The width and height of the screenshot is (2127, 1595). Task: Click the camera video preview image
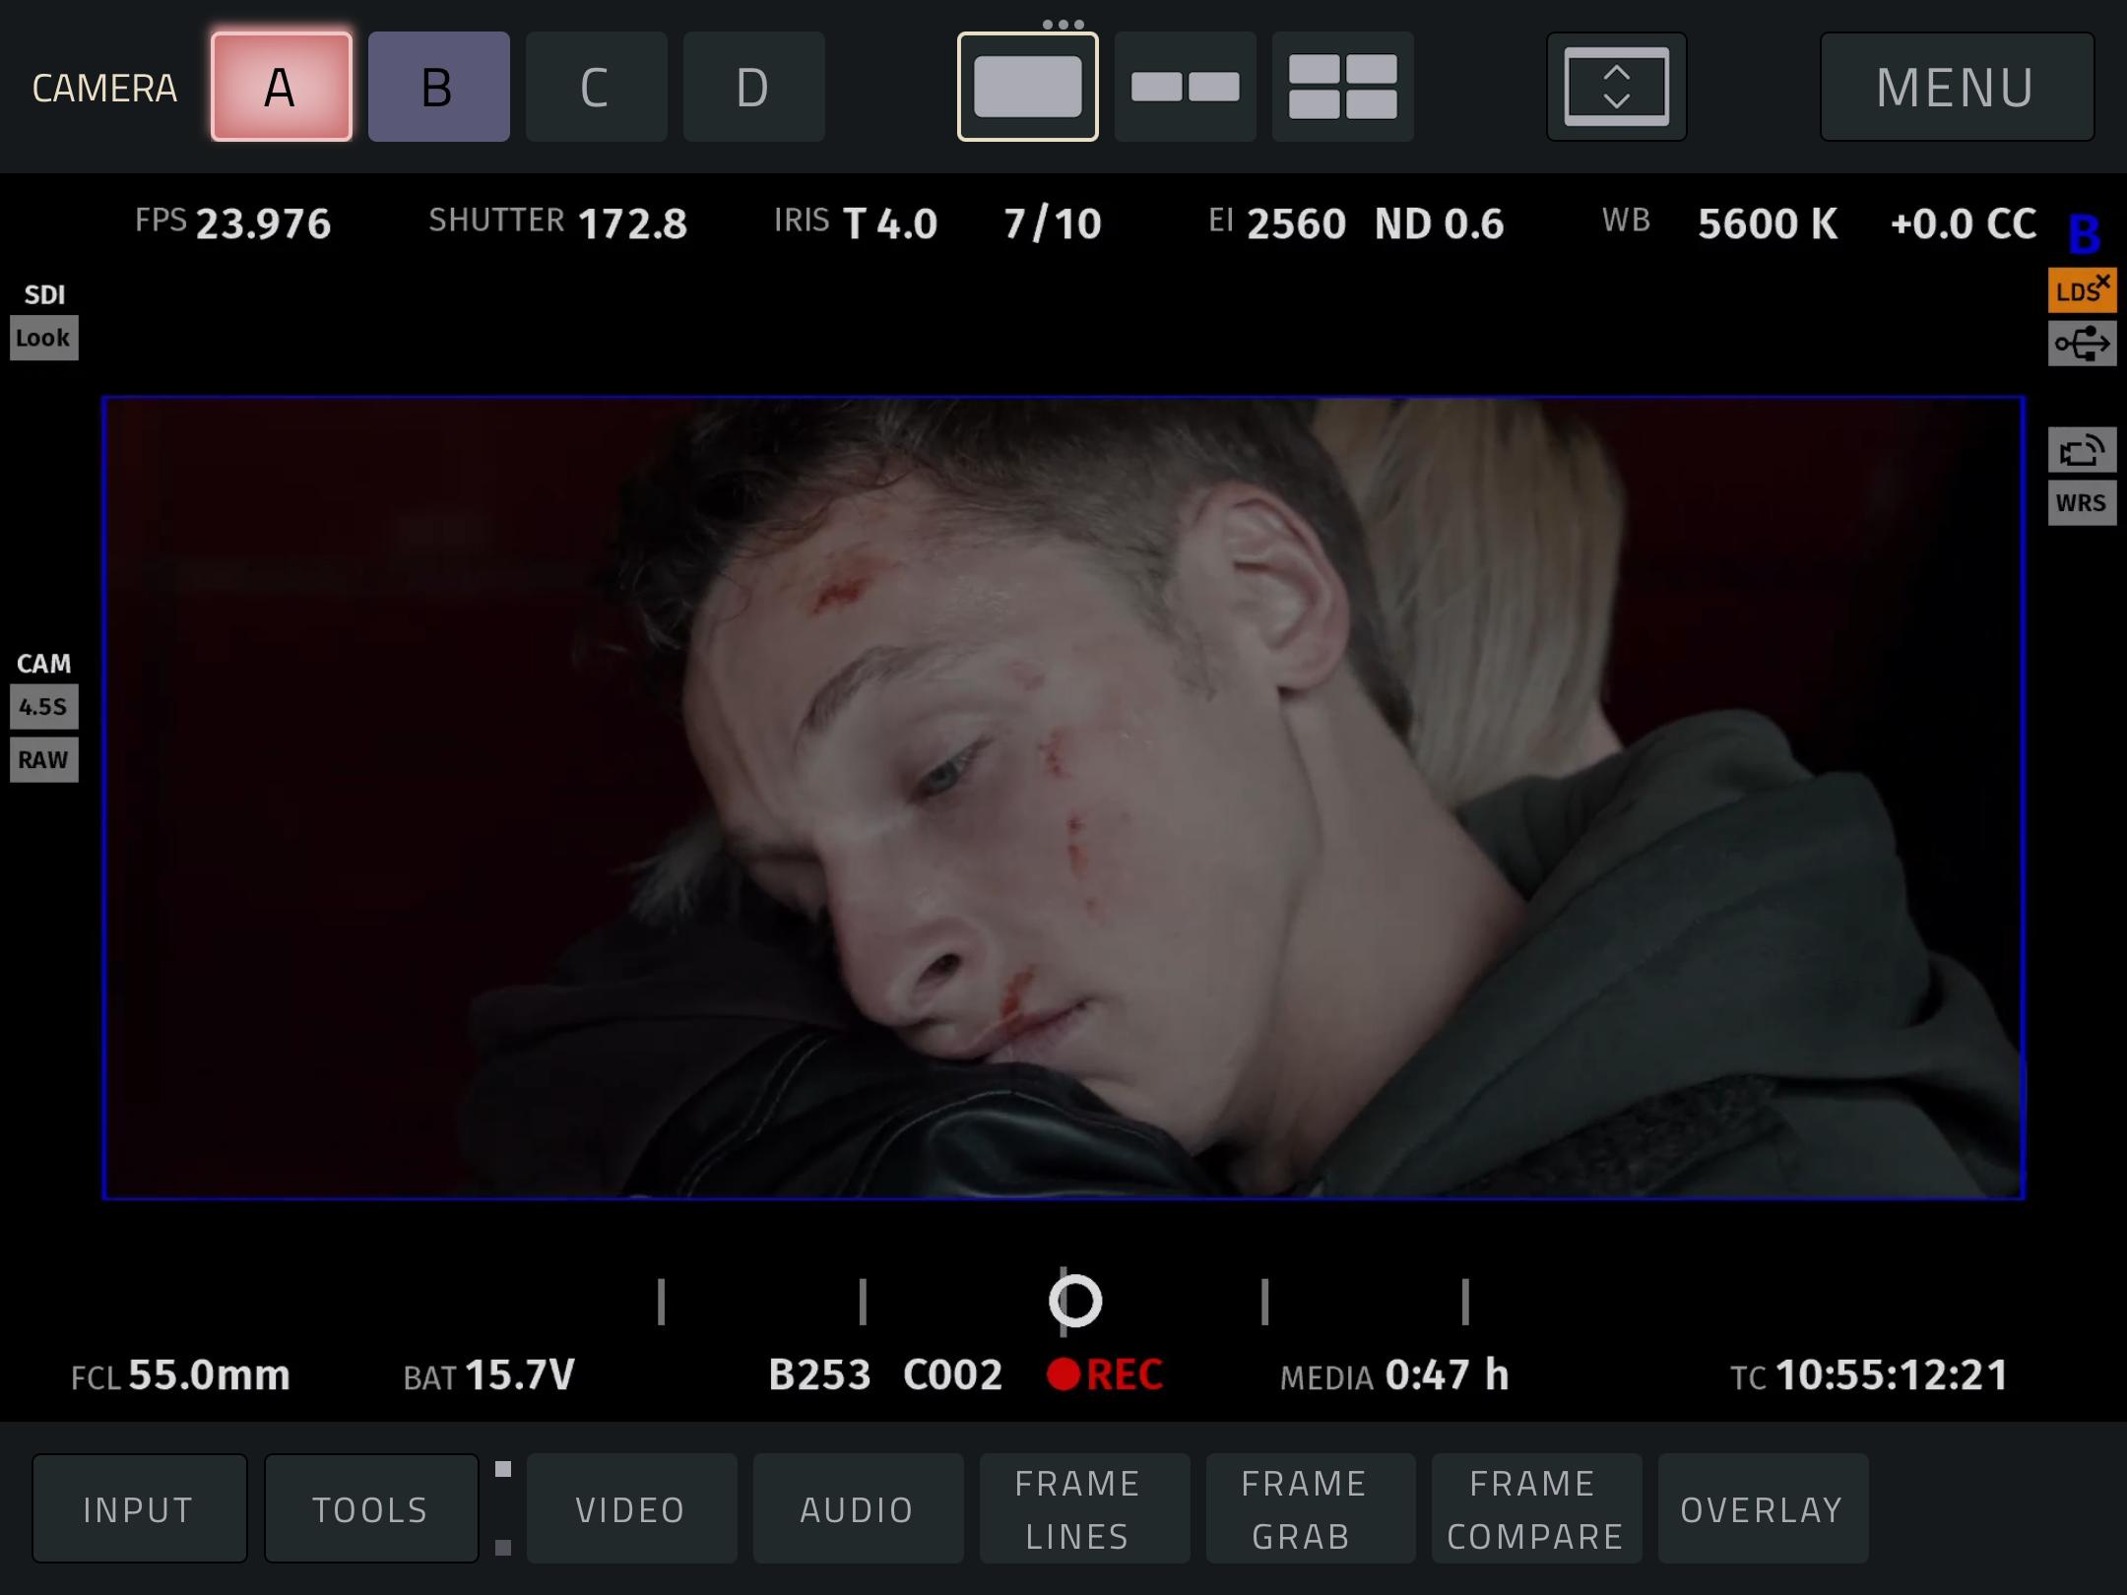click(x=1063, y=797)
